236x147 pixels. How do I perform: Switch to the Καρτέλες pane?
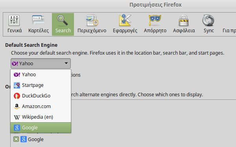[x=39, y=24]
